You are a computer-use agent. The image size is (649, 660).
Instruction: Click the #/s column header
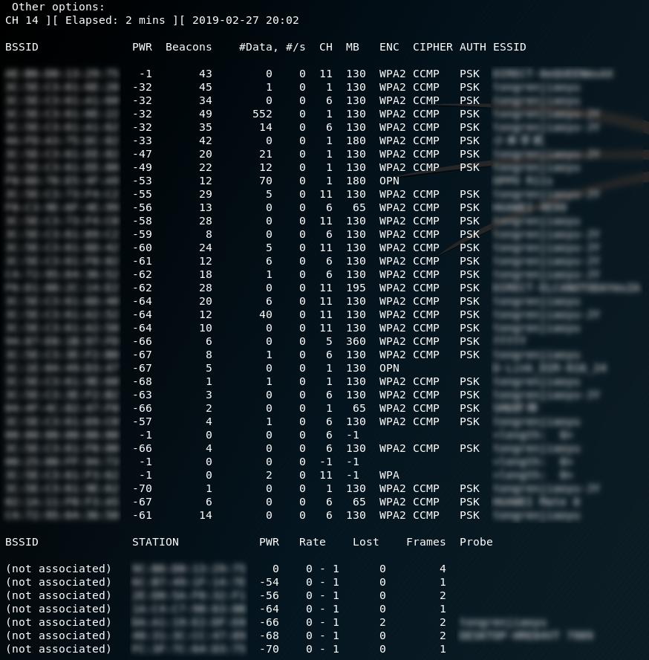296,47
